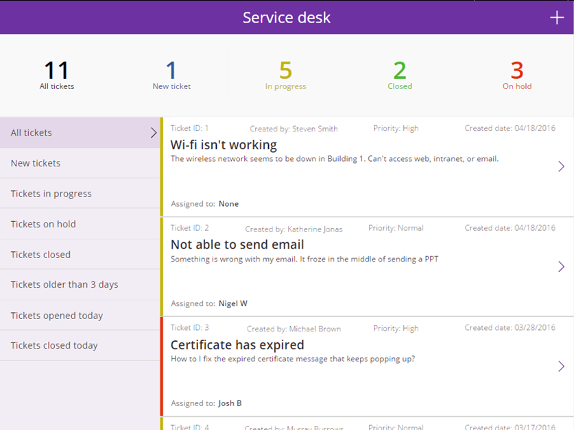Select Tickets closed filter
574x430 pixels.
coord(80,255)
